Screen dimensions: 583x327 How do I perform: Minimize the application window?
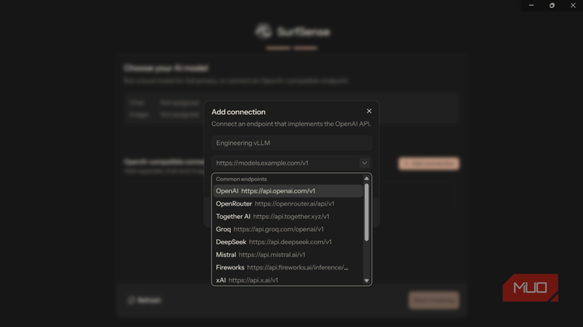pyautogui.click(x=532, y=5)
